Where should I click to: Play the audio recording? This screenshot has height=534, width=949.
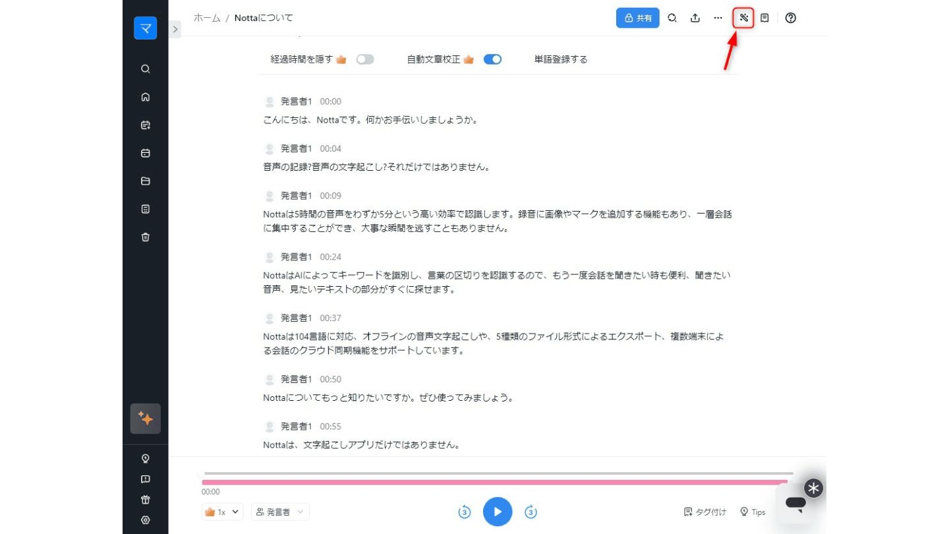498,512
